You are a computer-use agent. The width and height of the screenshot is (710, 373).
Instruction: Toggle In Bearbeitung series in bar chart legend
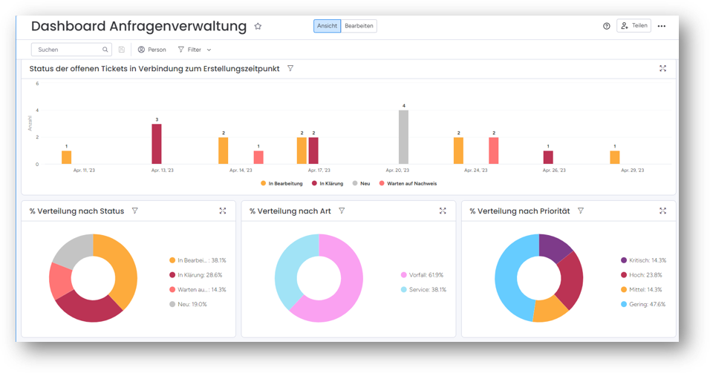coord(281,184)
